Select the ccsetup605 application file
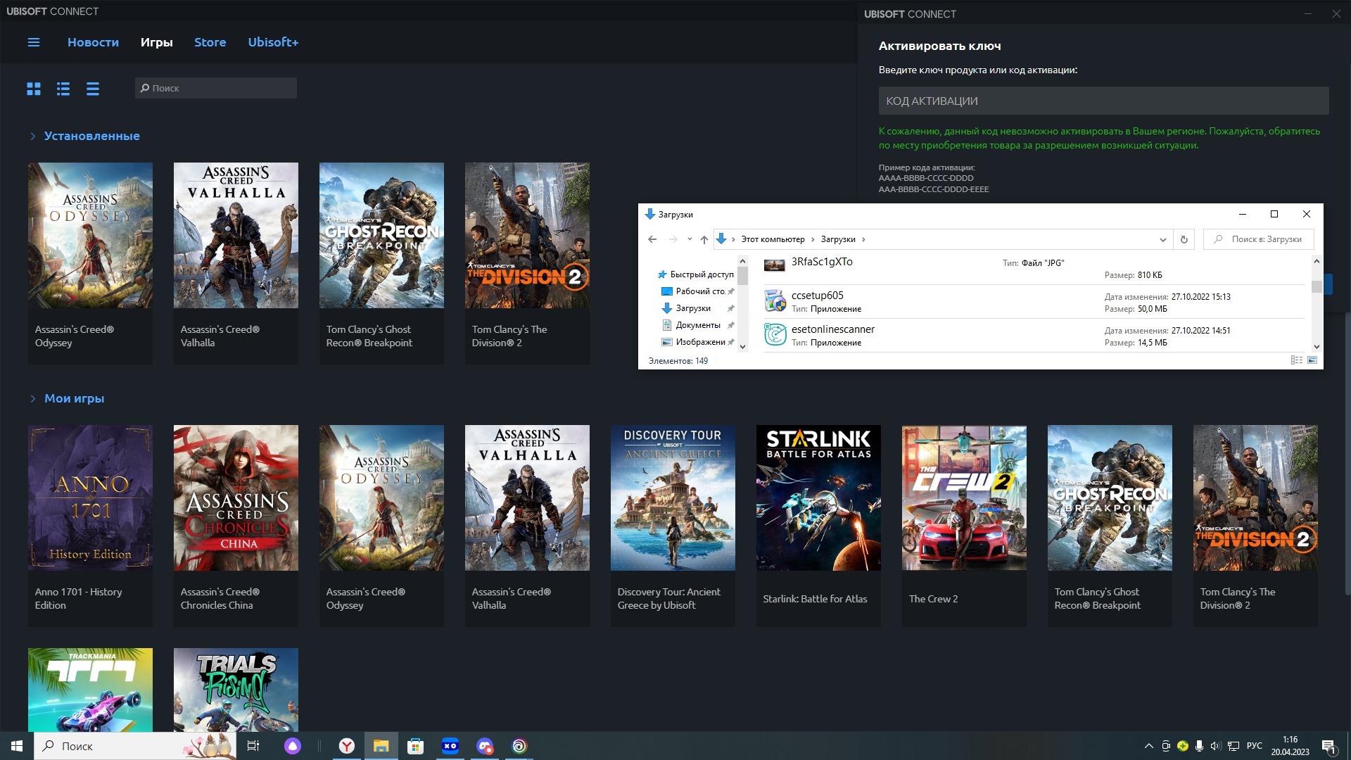Image resolution: width=1351 pixels, height=760 pixels. click(x=1034, y=302)
